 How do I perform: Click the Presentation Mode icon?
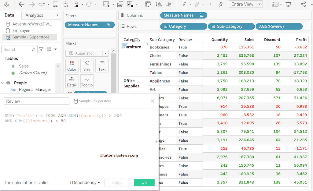tap(288, 4)
